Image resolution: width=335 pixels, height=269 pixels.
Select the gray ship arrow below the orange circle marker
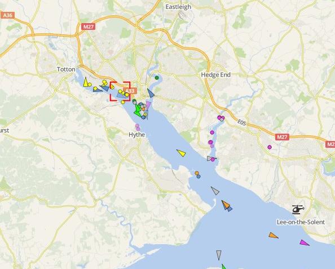pos(215,191)
